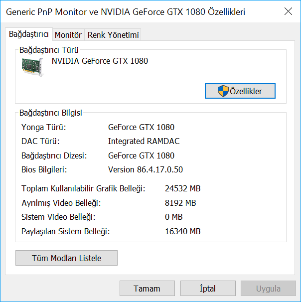The width and height of the screenshot is (301, 302).
Task: Click the Ayrılmış Video Belleği label
Action: pyautogui.click(x=61, y=203)
